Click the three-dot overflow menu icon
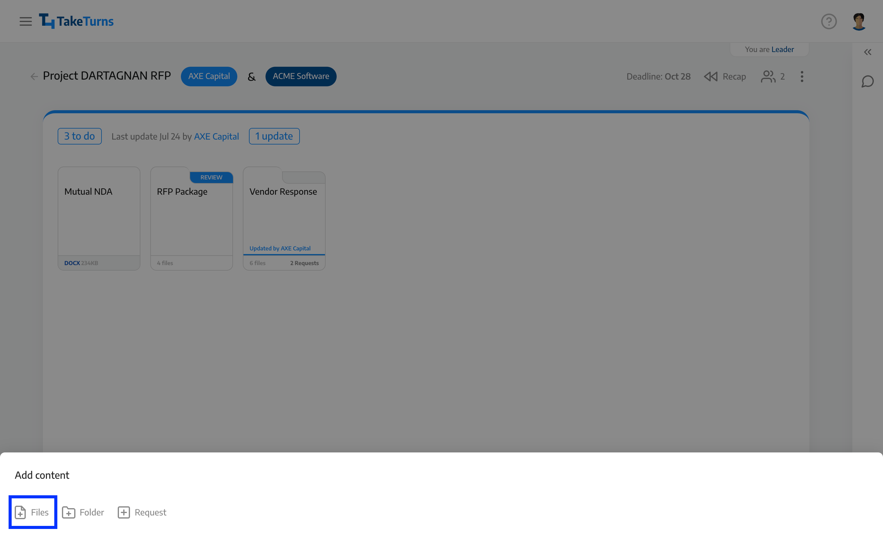This screenshot has height=551, width=883. [802, 76]
